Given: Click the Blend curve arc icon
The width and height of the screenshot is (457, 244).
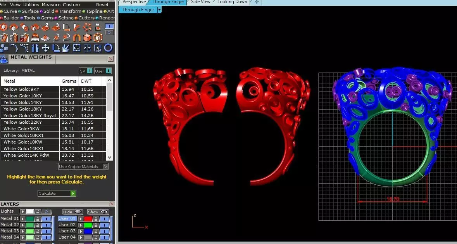Looking at the screenshot, I should (14, 48).
